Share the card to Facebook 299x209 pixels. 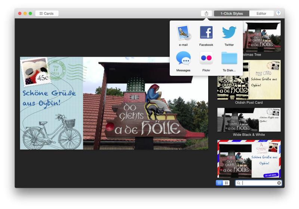click(206, 33)
